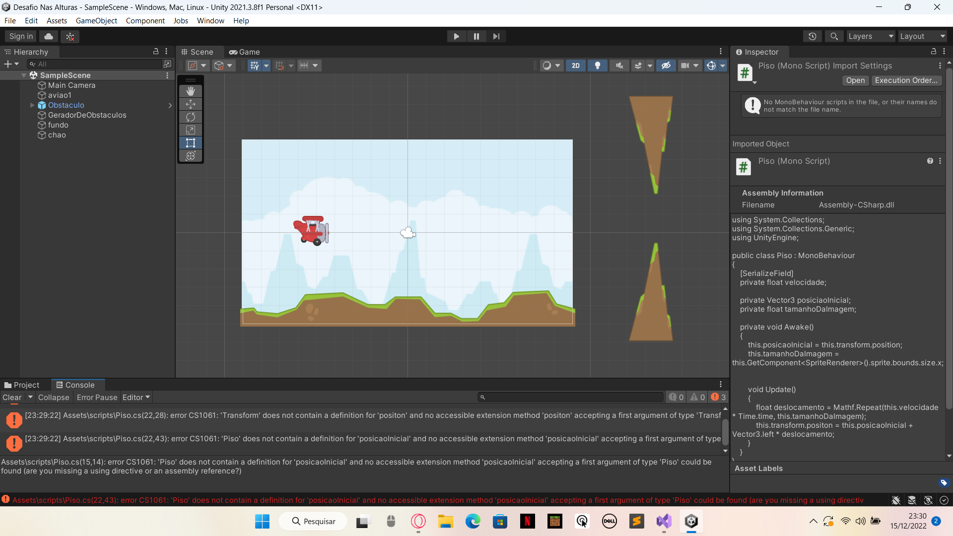Click the Open button for Piso script
This screenshot has width=953, height=536.
(x=855, y=80)
